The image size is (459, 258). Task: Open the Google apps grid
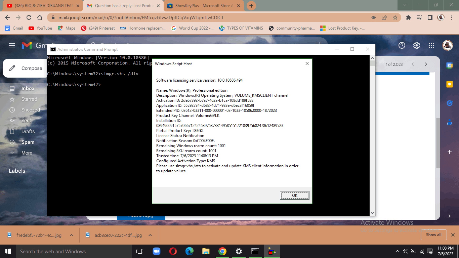tap(431, 45)
